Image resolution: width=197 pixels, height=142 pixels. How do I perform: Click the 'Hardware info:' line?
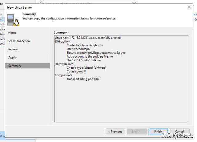[64, 64]
